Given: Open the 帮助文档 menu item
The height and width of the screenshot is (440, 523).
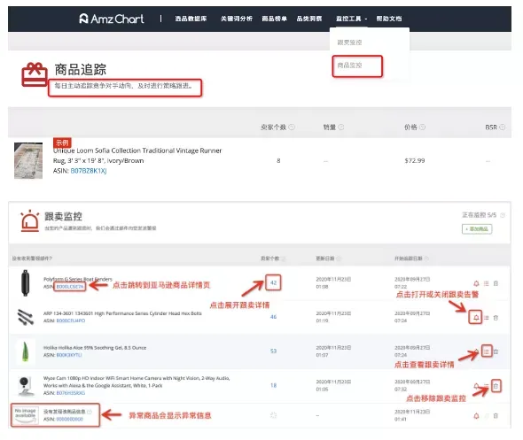Looking at the screenshot, I should 389,19.
